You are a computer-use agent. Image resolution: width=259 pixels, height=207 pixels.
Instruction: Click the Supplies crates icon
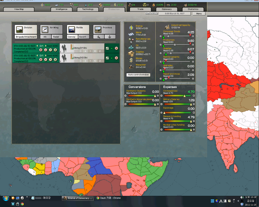131,54
